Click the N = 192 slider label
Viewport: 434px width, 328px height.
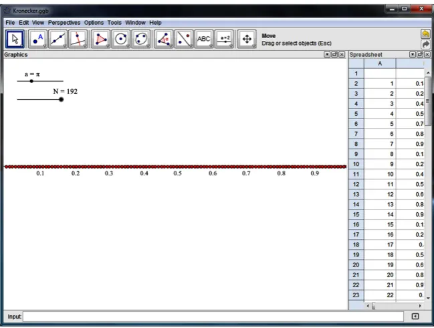click(66, 92)
